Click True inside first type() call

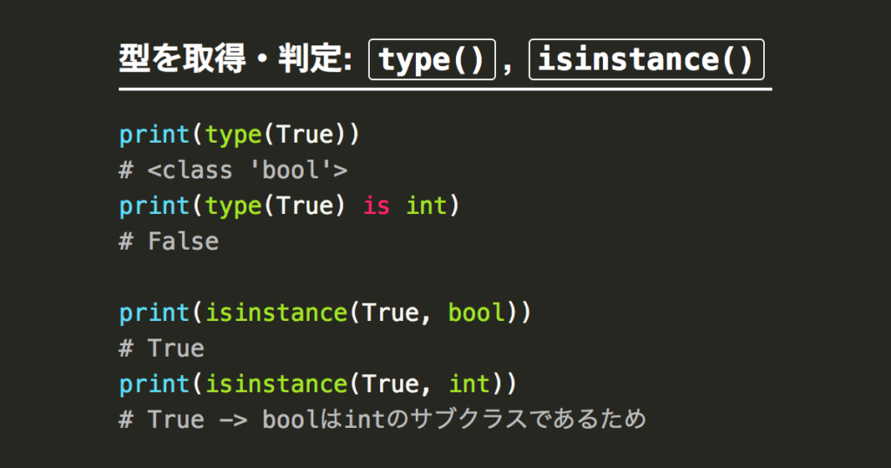[305, 135]
